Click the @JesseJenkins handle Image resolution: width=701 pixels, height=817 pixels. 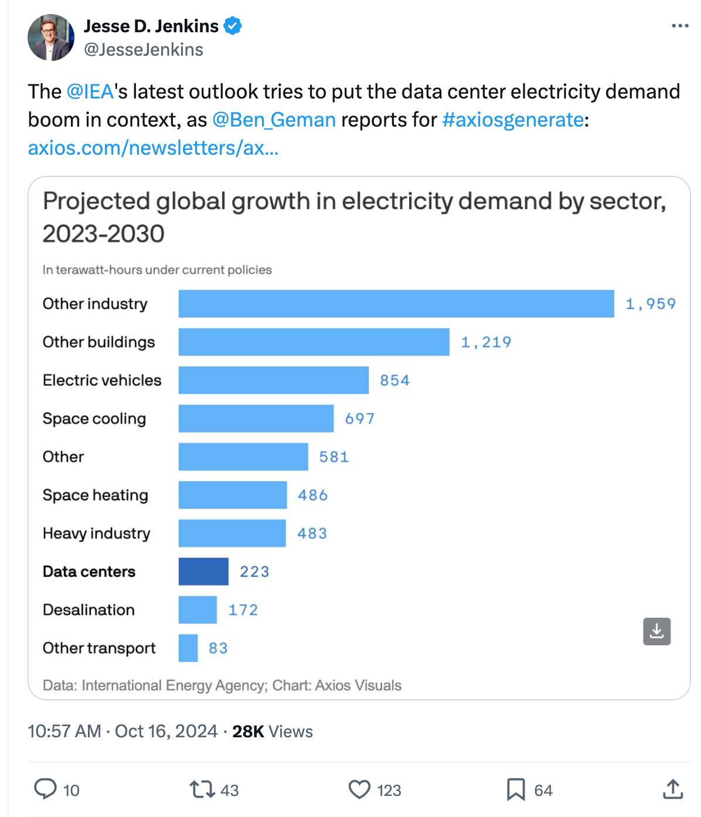tap(144, 50)
